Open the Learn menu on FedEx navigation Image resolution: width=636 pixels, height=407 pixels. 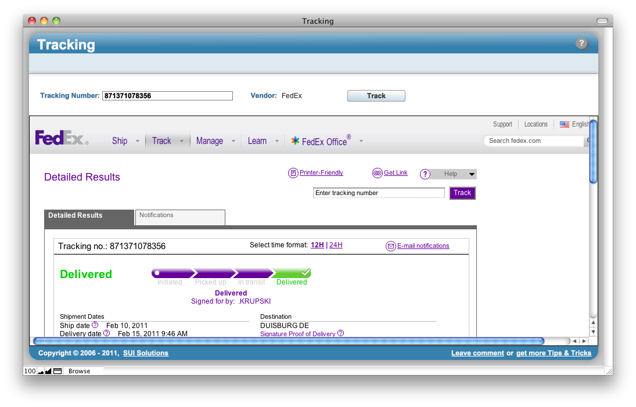(257, 141)
